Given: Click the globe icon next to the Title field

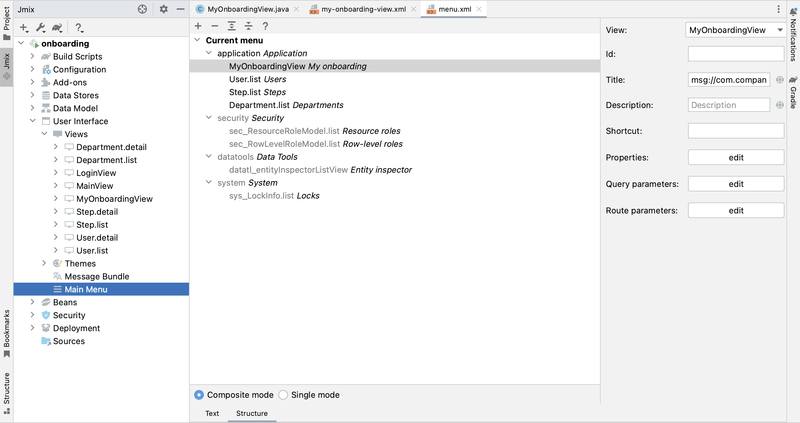Looking at the screenshot, I should point(780,80).
